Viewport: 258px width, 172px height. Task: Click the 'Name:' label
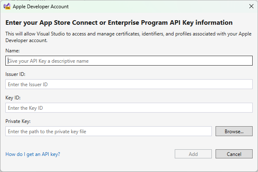tap(12, 51)
